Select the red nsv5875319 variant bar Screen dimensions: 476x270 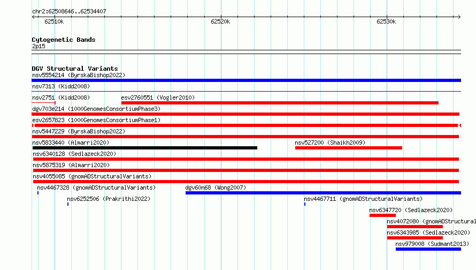point(246,170)
